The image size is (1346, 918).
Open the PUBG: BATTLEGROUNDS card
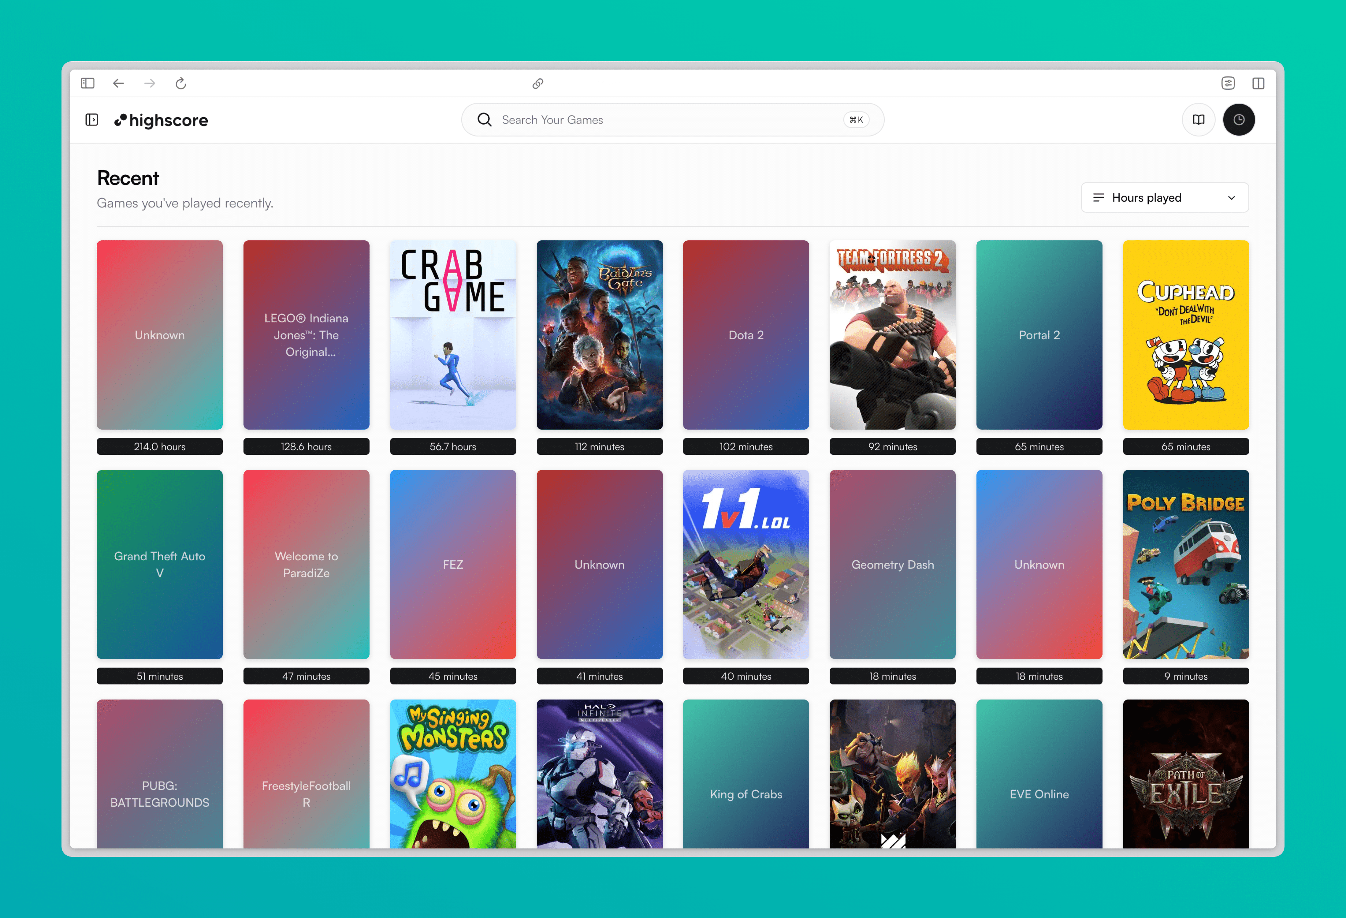[x=160, y=774]
